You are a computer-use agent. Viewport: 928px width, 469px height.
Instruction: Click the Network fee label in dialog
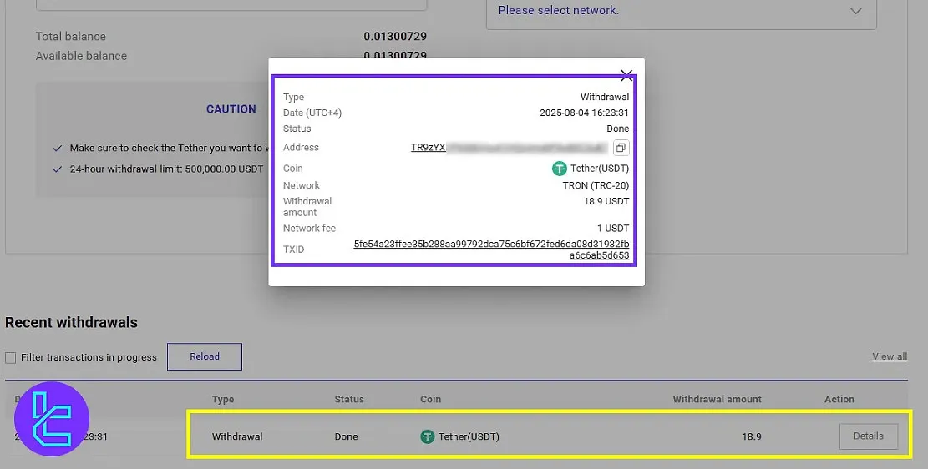(310, 229)
